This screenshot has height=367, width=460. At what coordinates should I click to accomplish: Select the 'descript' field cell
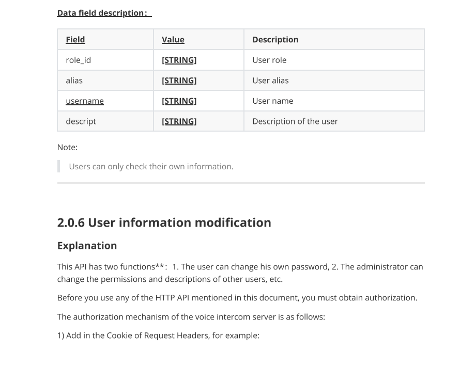point(105,121)
